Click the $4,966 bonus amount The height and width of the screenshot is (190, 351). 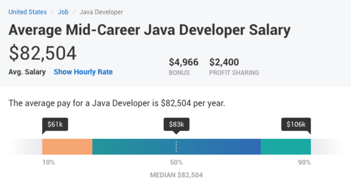click(x=183, y=62)
